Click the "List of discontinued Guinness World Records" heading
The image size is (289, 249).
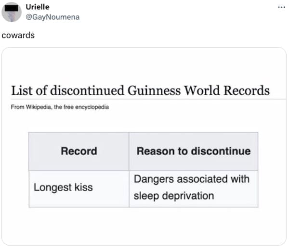coord(140,90)
